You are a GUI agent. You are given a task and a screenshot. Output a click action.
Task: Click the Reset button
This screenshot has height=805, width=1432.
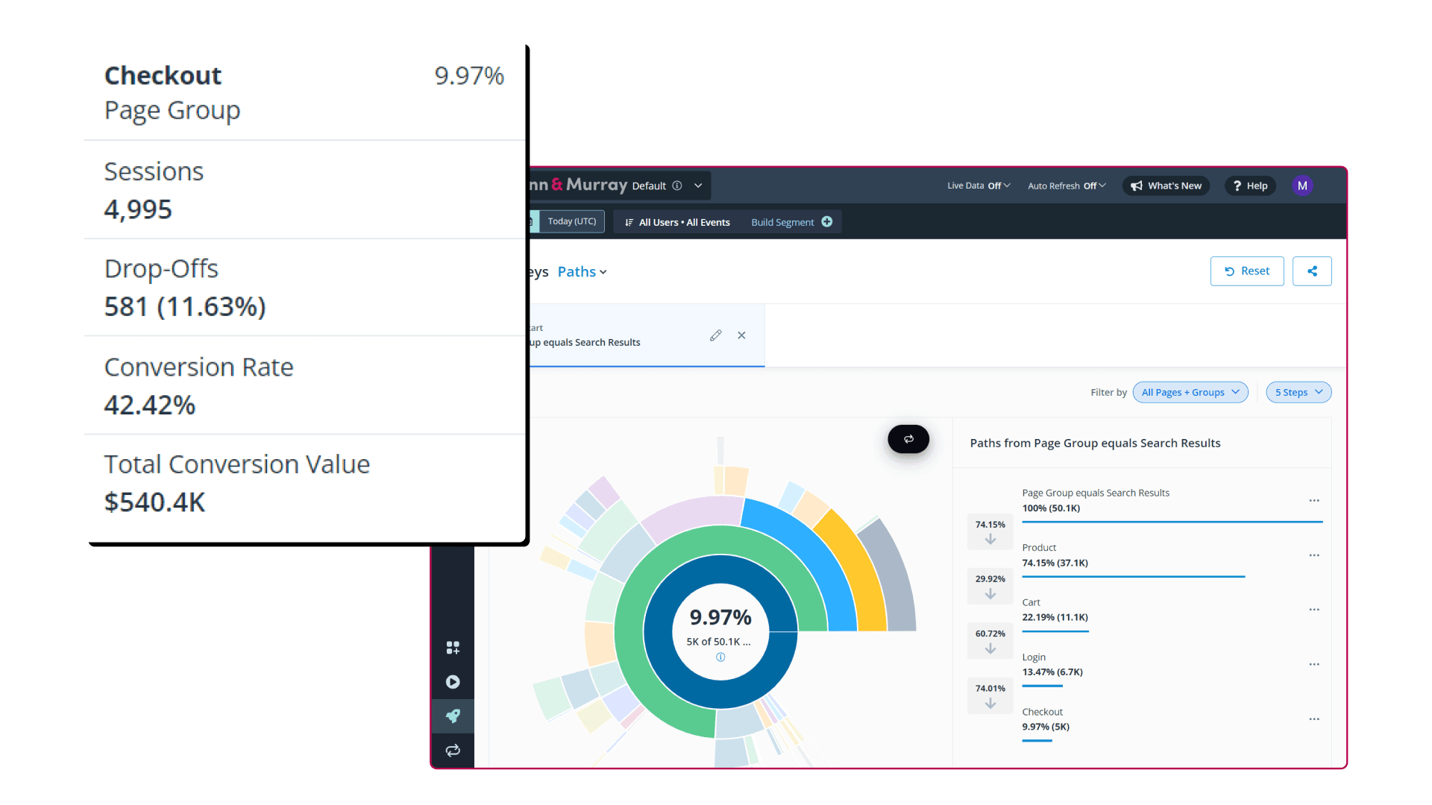pyautogui.click(x=1246, y=271)
